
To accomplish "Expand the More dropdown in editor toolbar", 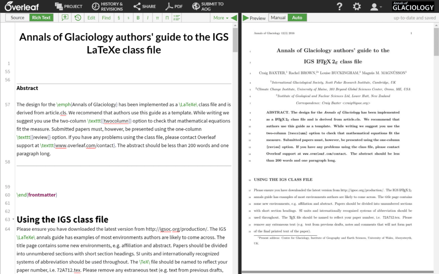I will [x=221, y=18].
